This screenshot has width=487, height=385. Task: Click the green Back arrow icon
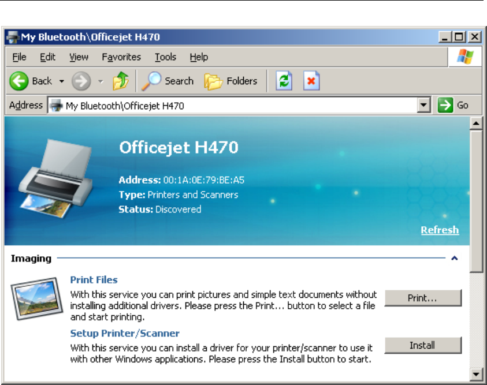19,81
